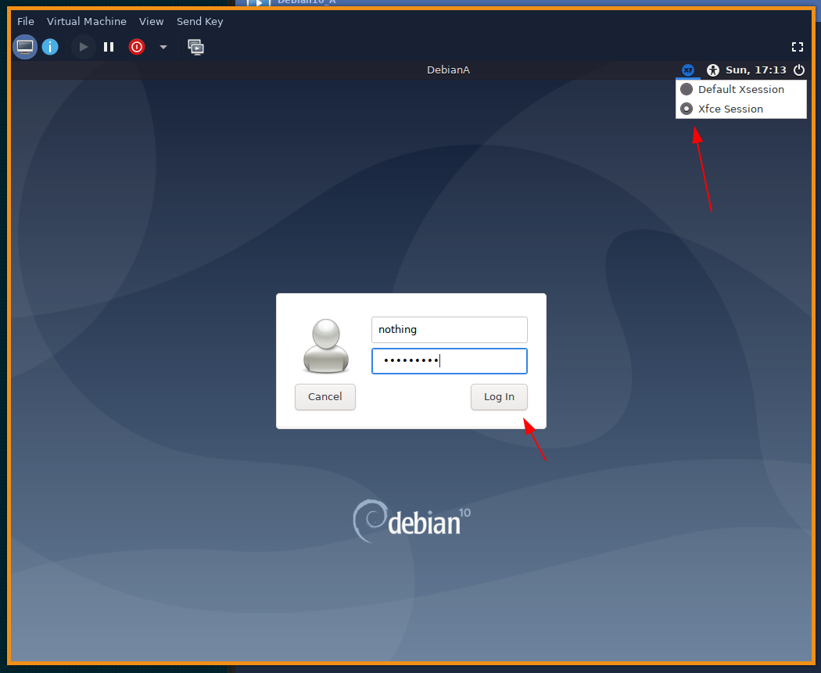The height and width of the screenshot is (673, 821).
Task: Select Xfce Session radio option
Action: point(741,109)
